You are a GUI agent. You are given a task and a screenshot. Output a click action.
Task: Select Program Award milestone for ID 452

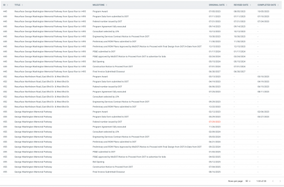coord(100,77)
